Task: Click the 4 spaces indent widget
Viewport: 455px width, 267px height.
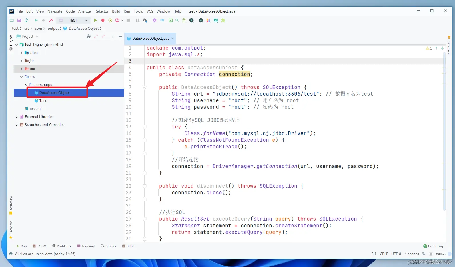Action: coord(412,254)
